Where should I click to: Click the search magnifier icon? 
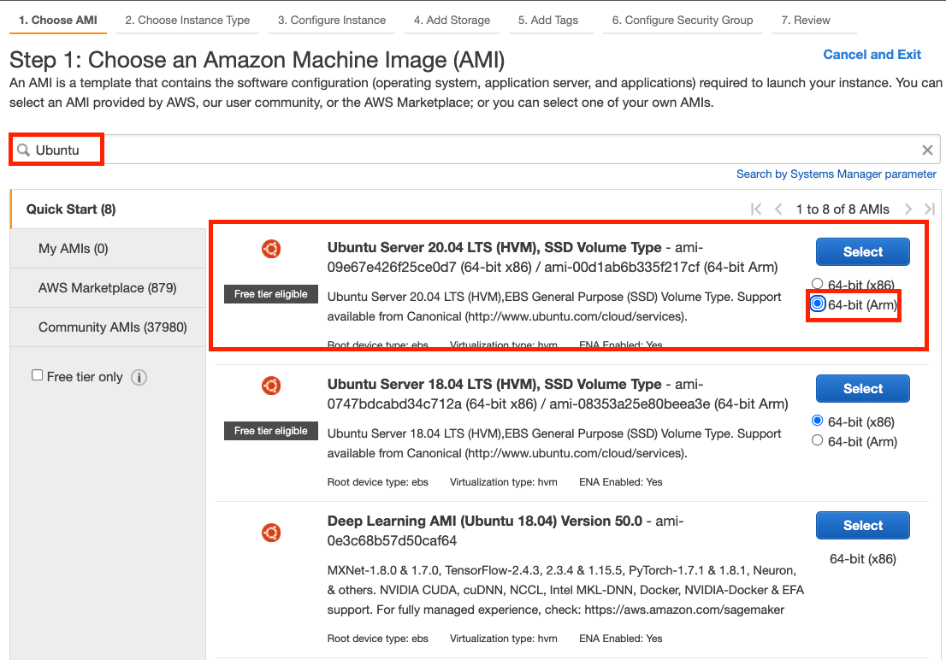pos(23,150)
